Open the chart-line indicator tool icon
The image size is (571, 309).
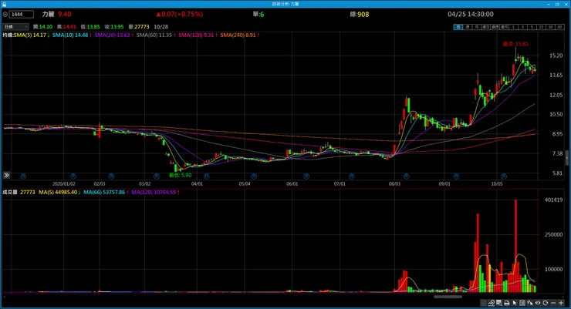coord(492,303)
